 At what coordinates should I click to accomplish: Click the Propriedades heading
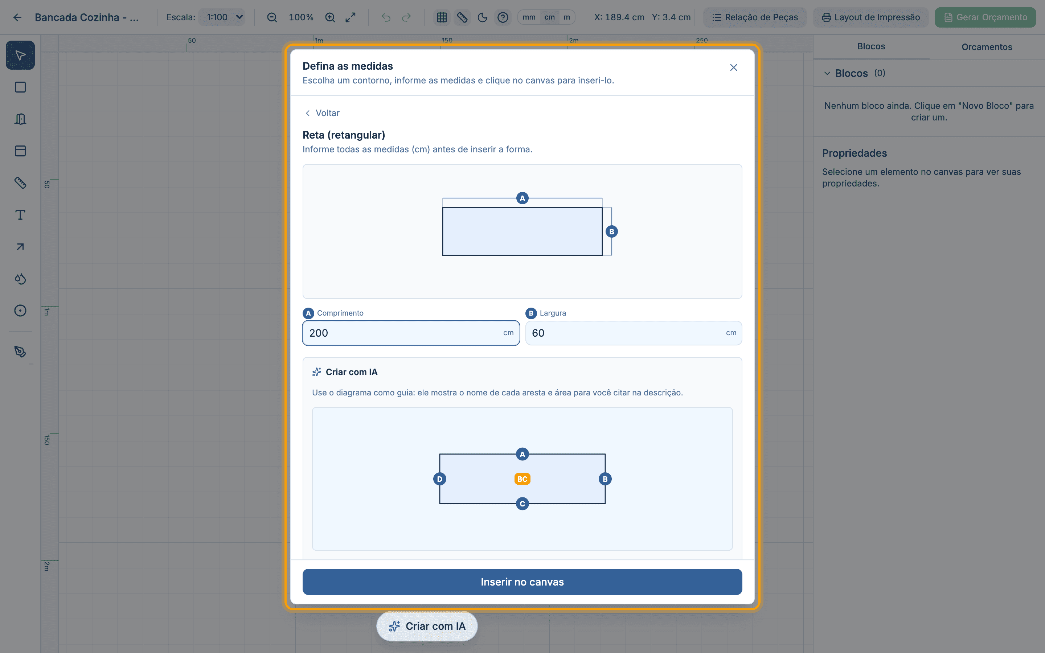tap(854, 153)
